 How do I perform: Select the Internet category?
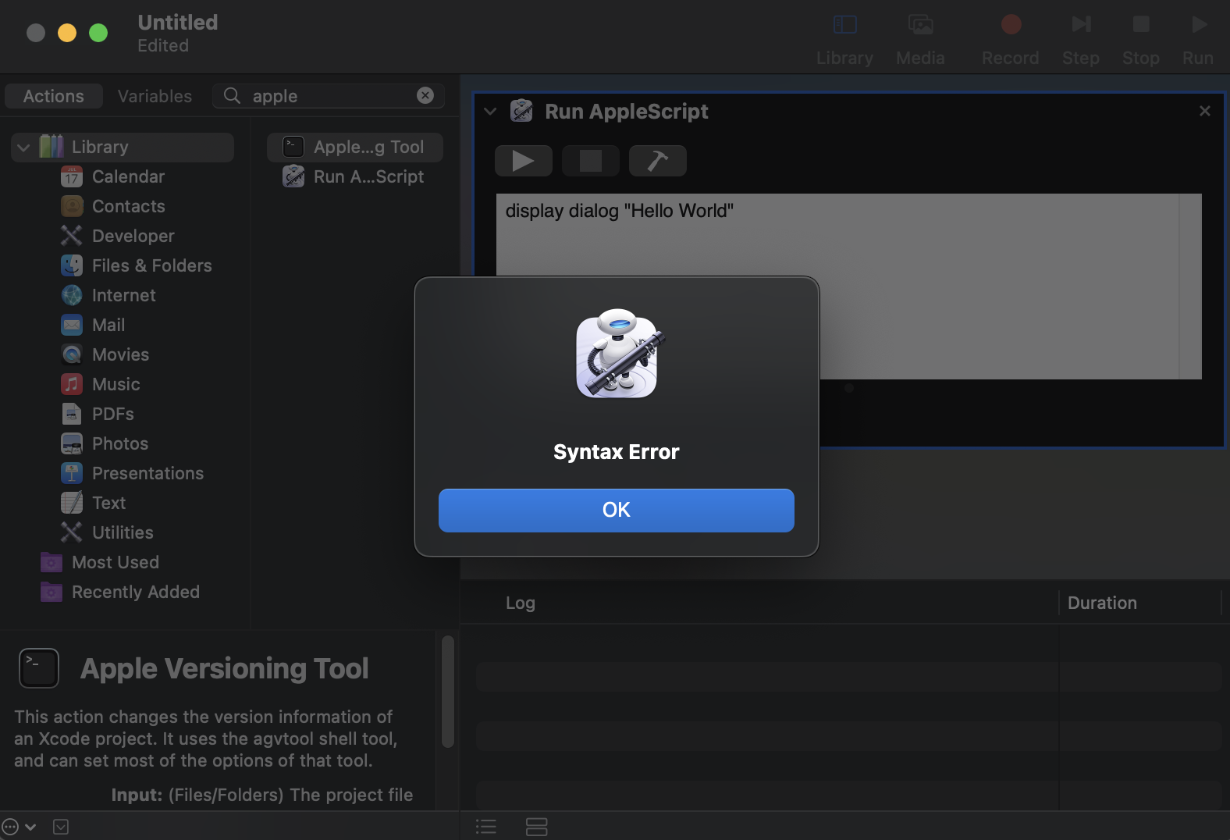(123, 296)
